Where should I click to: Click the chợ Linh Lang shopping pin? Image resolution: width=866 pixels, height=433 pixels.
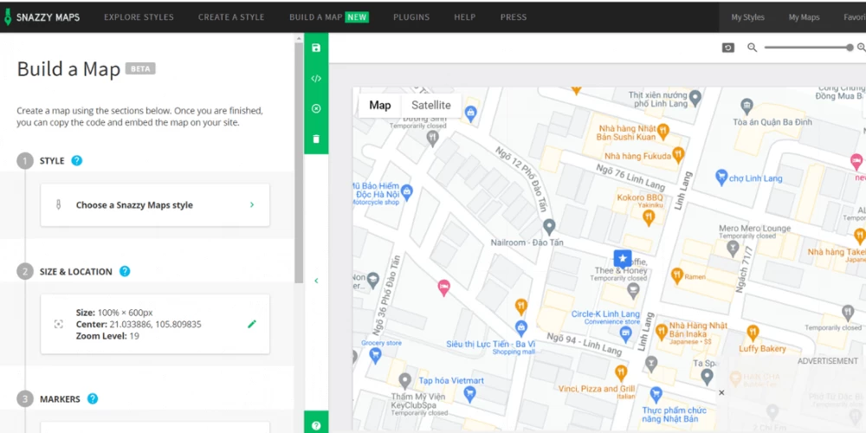pyautogui.click(x=721, y=178)
